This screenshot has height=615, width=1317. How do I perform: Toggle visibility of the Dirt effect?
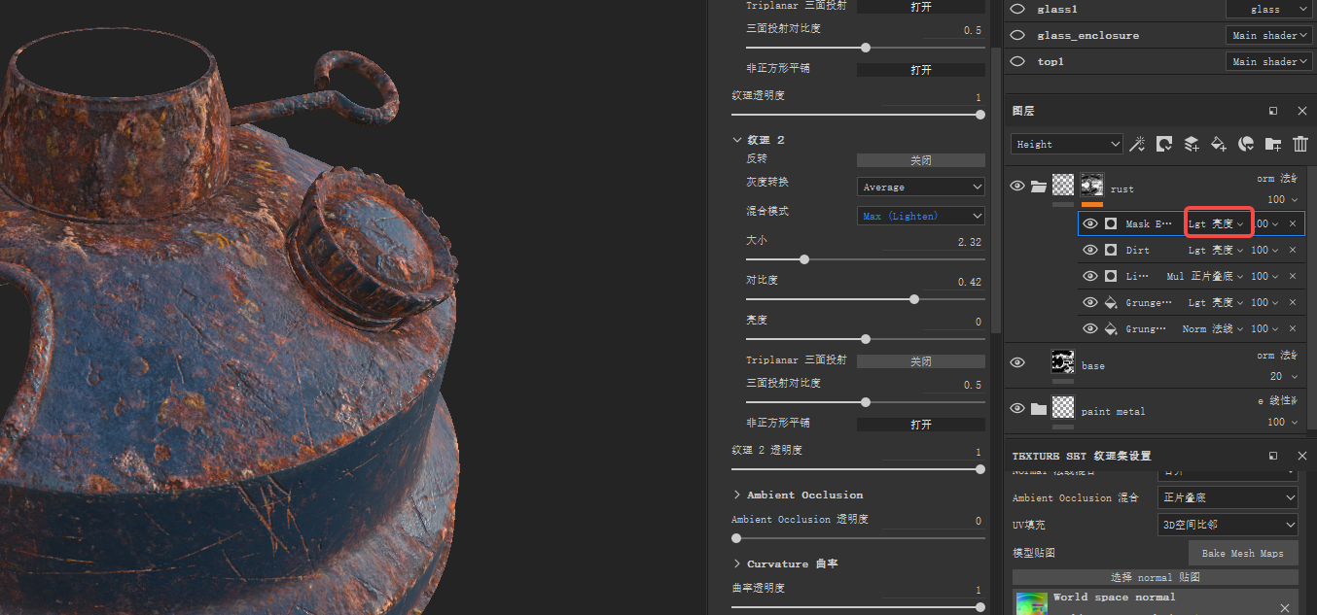click(x=1090, y=250)
